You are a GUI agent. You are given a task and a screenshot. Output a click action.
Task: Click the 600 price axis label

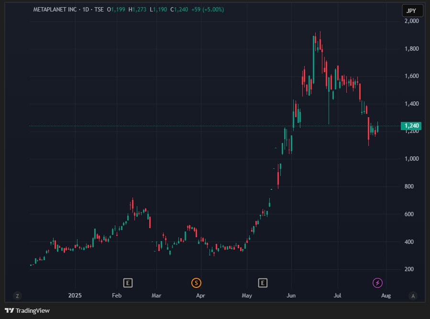tap(409, 214)
